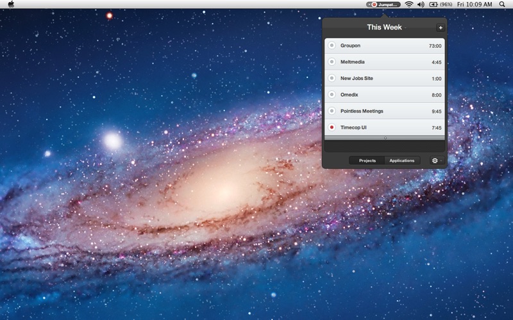
Task: Add a new project with plus button
Action: 441,28
